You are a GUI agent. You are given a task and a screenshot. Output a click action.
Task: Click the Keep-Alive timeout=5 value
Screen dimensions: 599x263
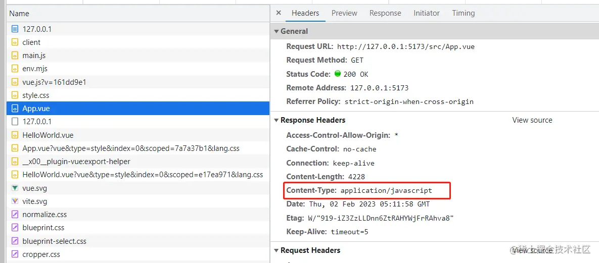[350, 232]
